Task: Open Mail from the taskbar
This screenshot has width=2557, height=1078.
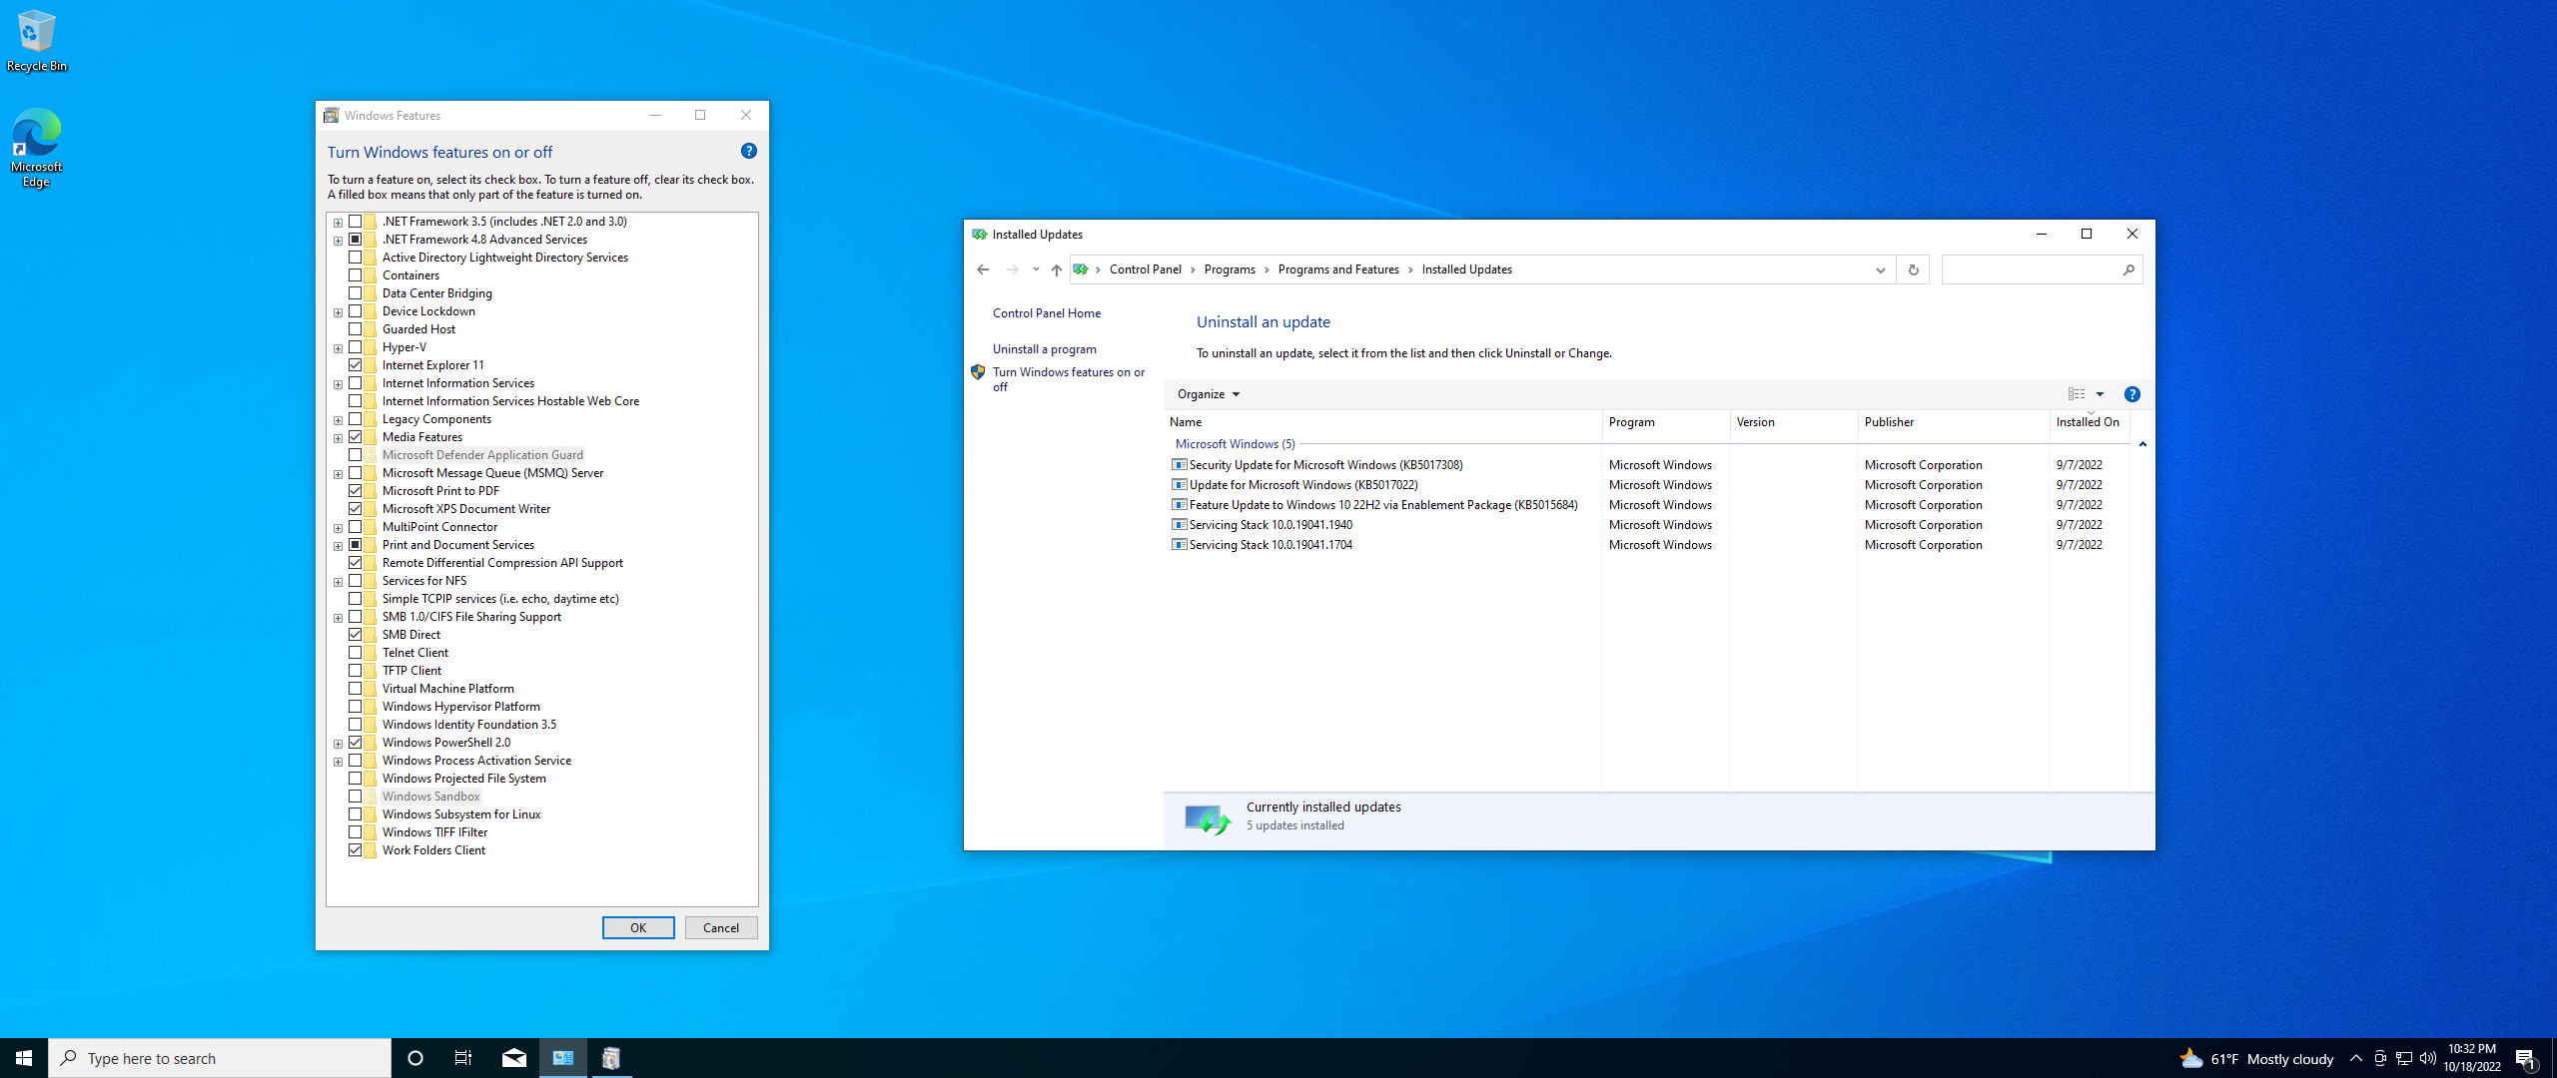Action: pyautogui.click(x=513, y=1058)
